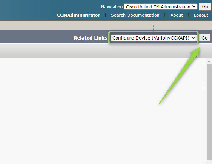Screen dimensions: 212x164
Task: Click the scrollbar up arrow
Action: pyautogui.click(x=209, y=61)
